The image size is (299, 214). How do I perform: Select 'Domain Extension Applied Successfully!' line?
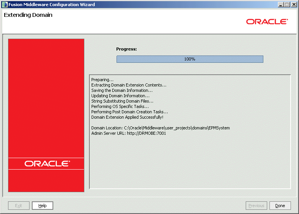click(127, 117)
